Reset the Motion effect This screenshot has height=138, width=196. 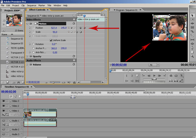pyautogui.click(x=74, y=23)
